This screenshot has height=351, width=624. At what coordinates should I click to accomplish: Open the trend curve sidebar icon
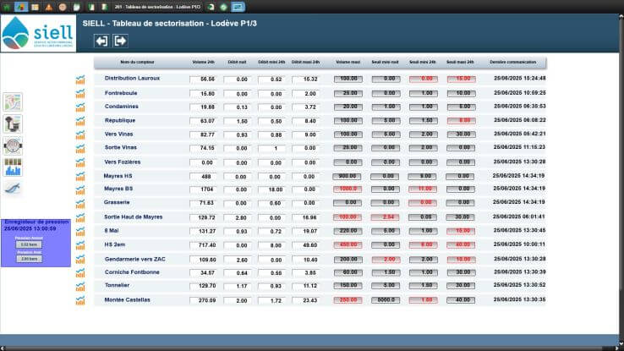pos(13,188)
